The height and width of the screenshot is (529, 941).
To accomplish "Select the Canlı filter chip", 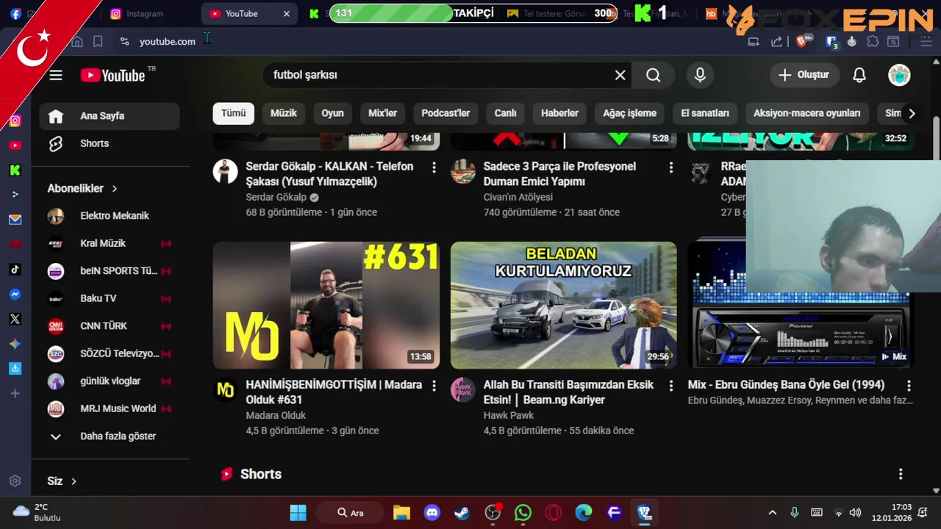I will 506,113.
